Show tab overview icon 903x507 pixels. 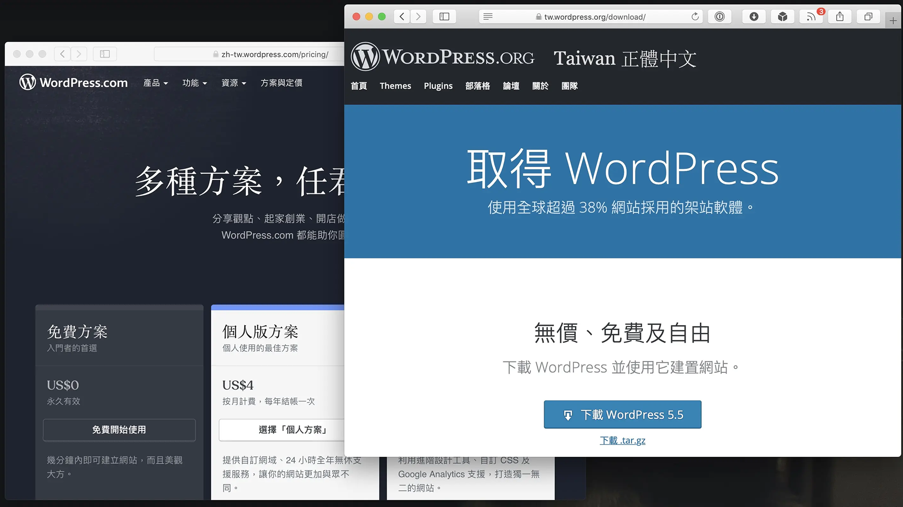coord(868,17)
